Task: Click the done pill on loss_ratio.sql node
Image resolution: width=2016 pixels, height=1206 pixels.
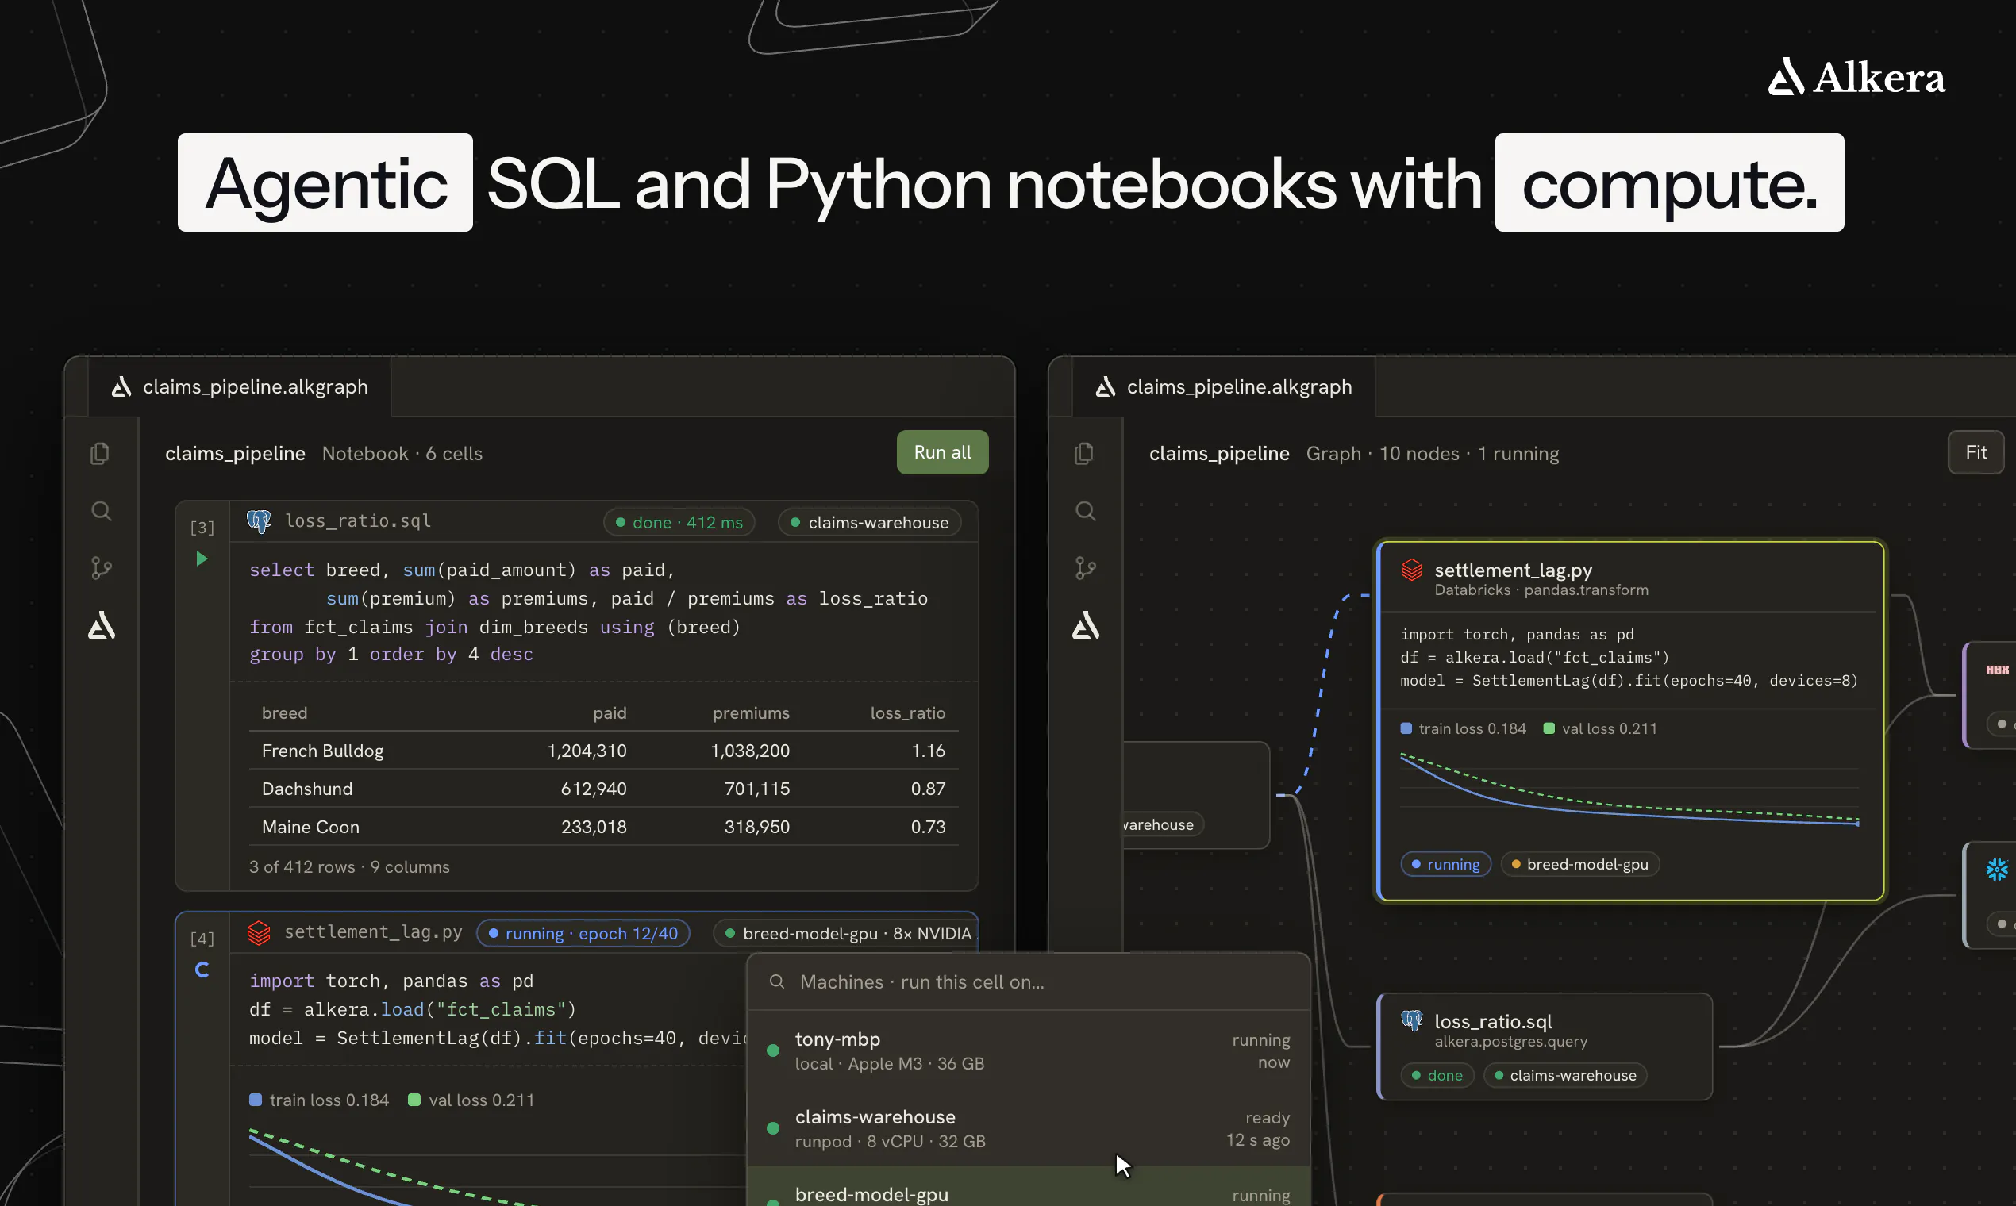Action: (x=1437, y=1075)
